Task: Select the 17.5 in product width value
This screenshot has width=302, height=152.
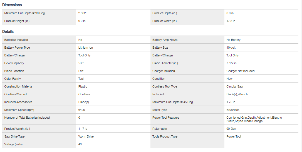Action: click(x=231, y=21)
